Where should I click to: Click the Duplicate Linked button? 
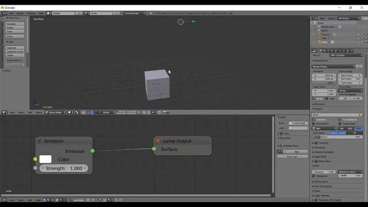pos(15,51)
